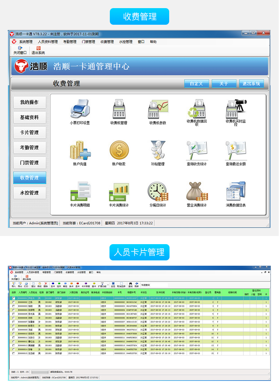Open 分餐日统计 clock icon
The image size is (279, 389).
158,191
